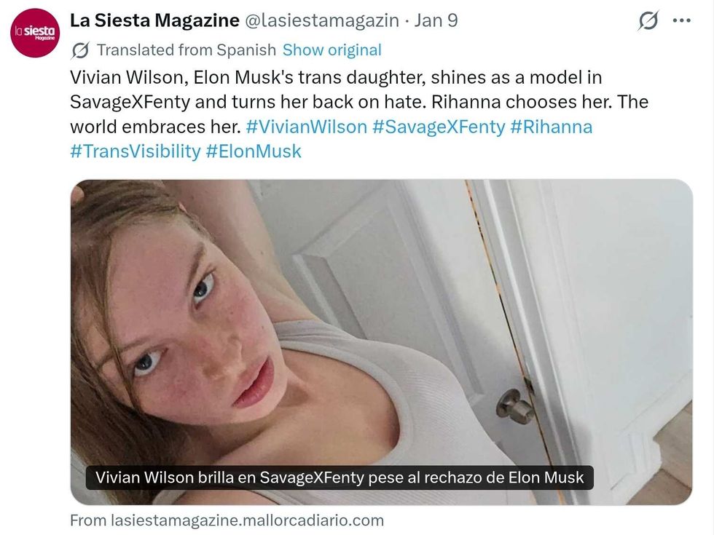The width and height of the screenshot is (714, 535).
Task: Open the Jan 9 post timestamp
Action: tap(436, 20)
